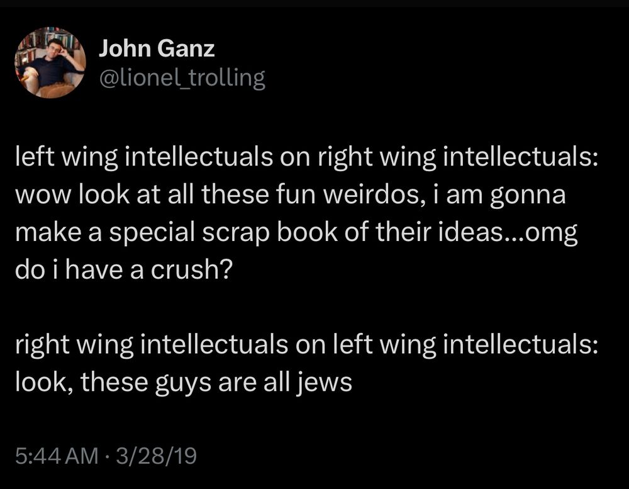Open John Ganz's profile picture
This screenshot has height=489, width=629.
pos(50,63)
